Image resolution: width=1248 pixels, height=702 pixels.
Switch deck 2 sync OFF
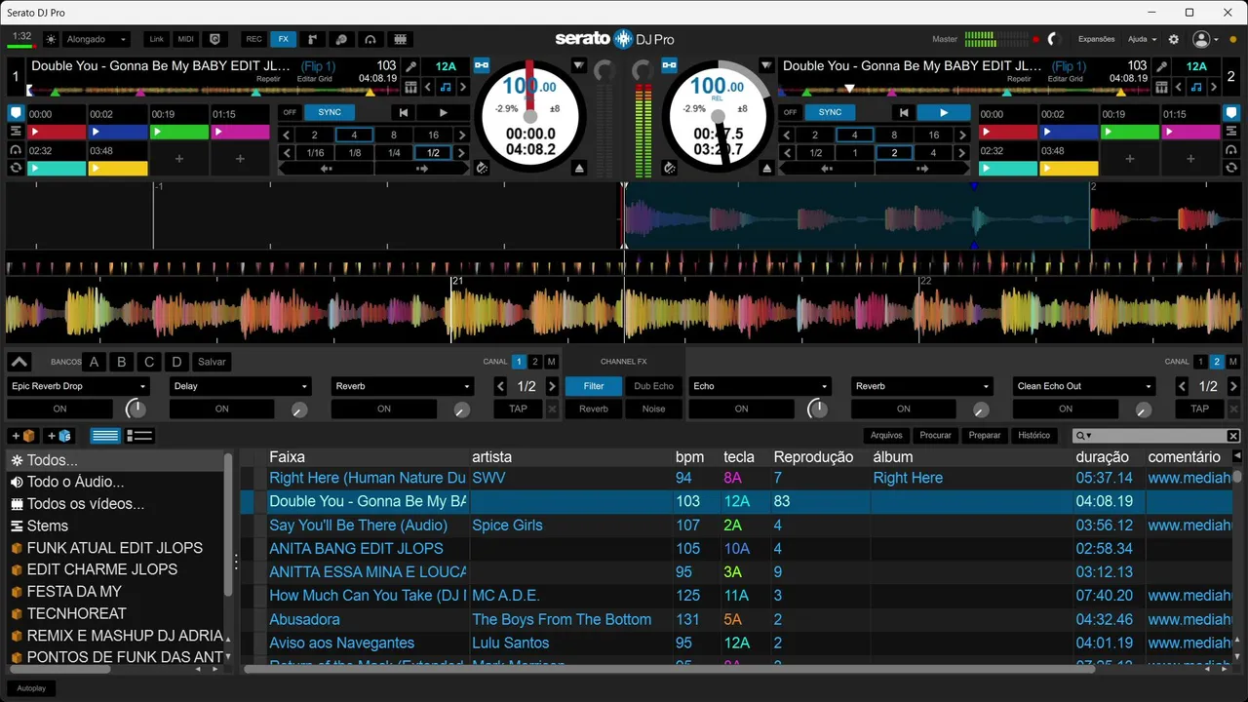790,112
